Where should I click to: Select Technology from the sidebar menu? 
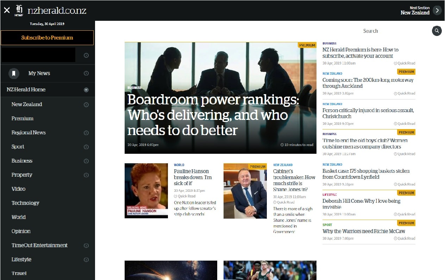(x=25, y=203)
